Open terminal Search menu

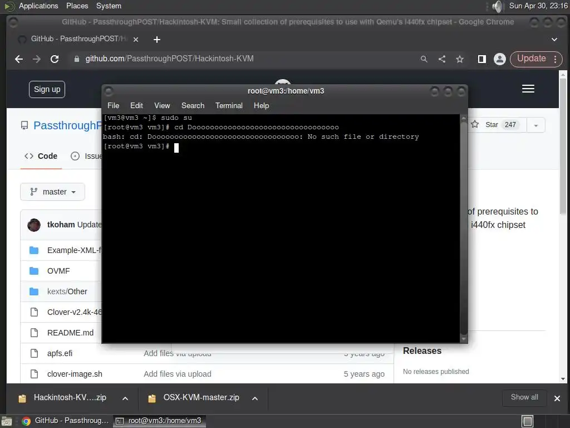click(193, 105)
